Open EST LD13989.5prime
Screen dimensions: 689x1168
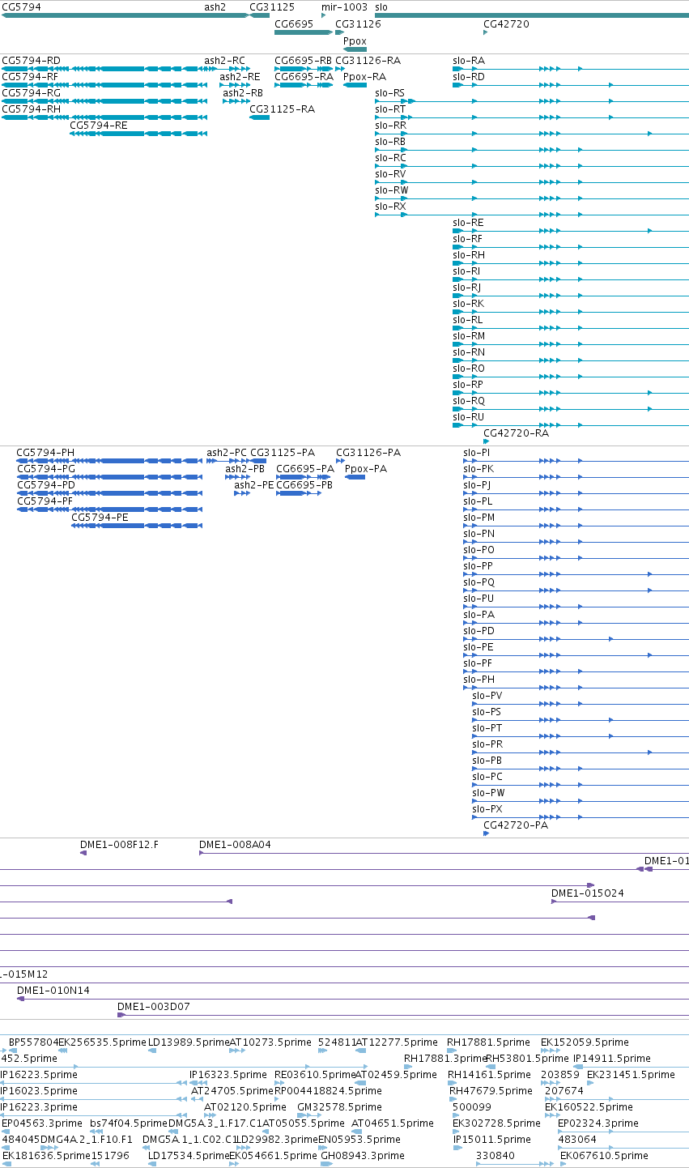tap(189, 1042)
